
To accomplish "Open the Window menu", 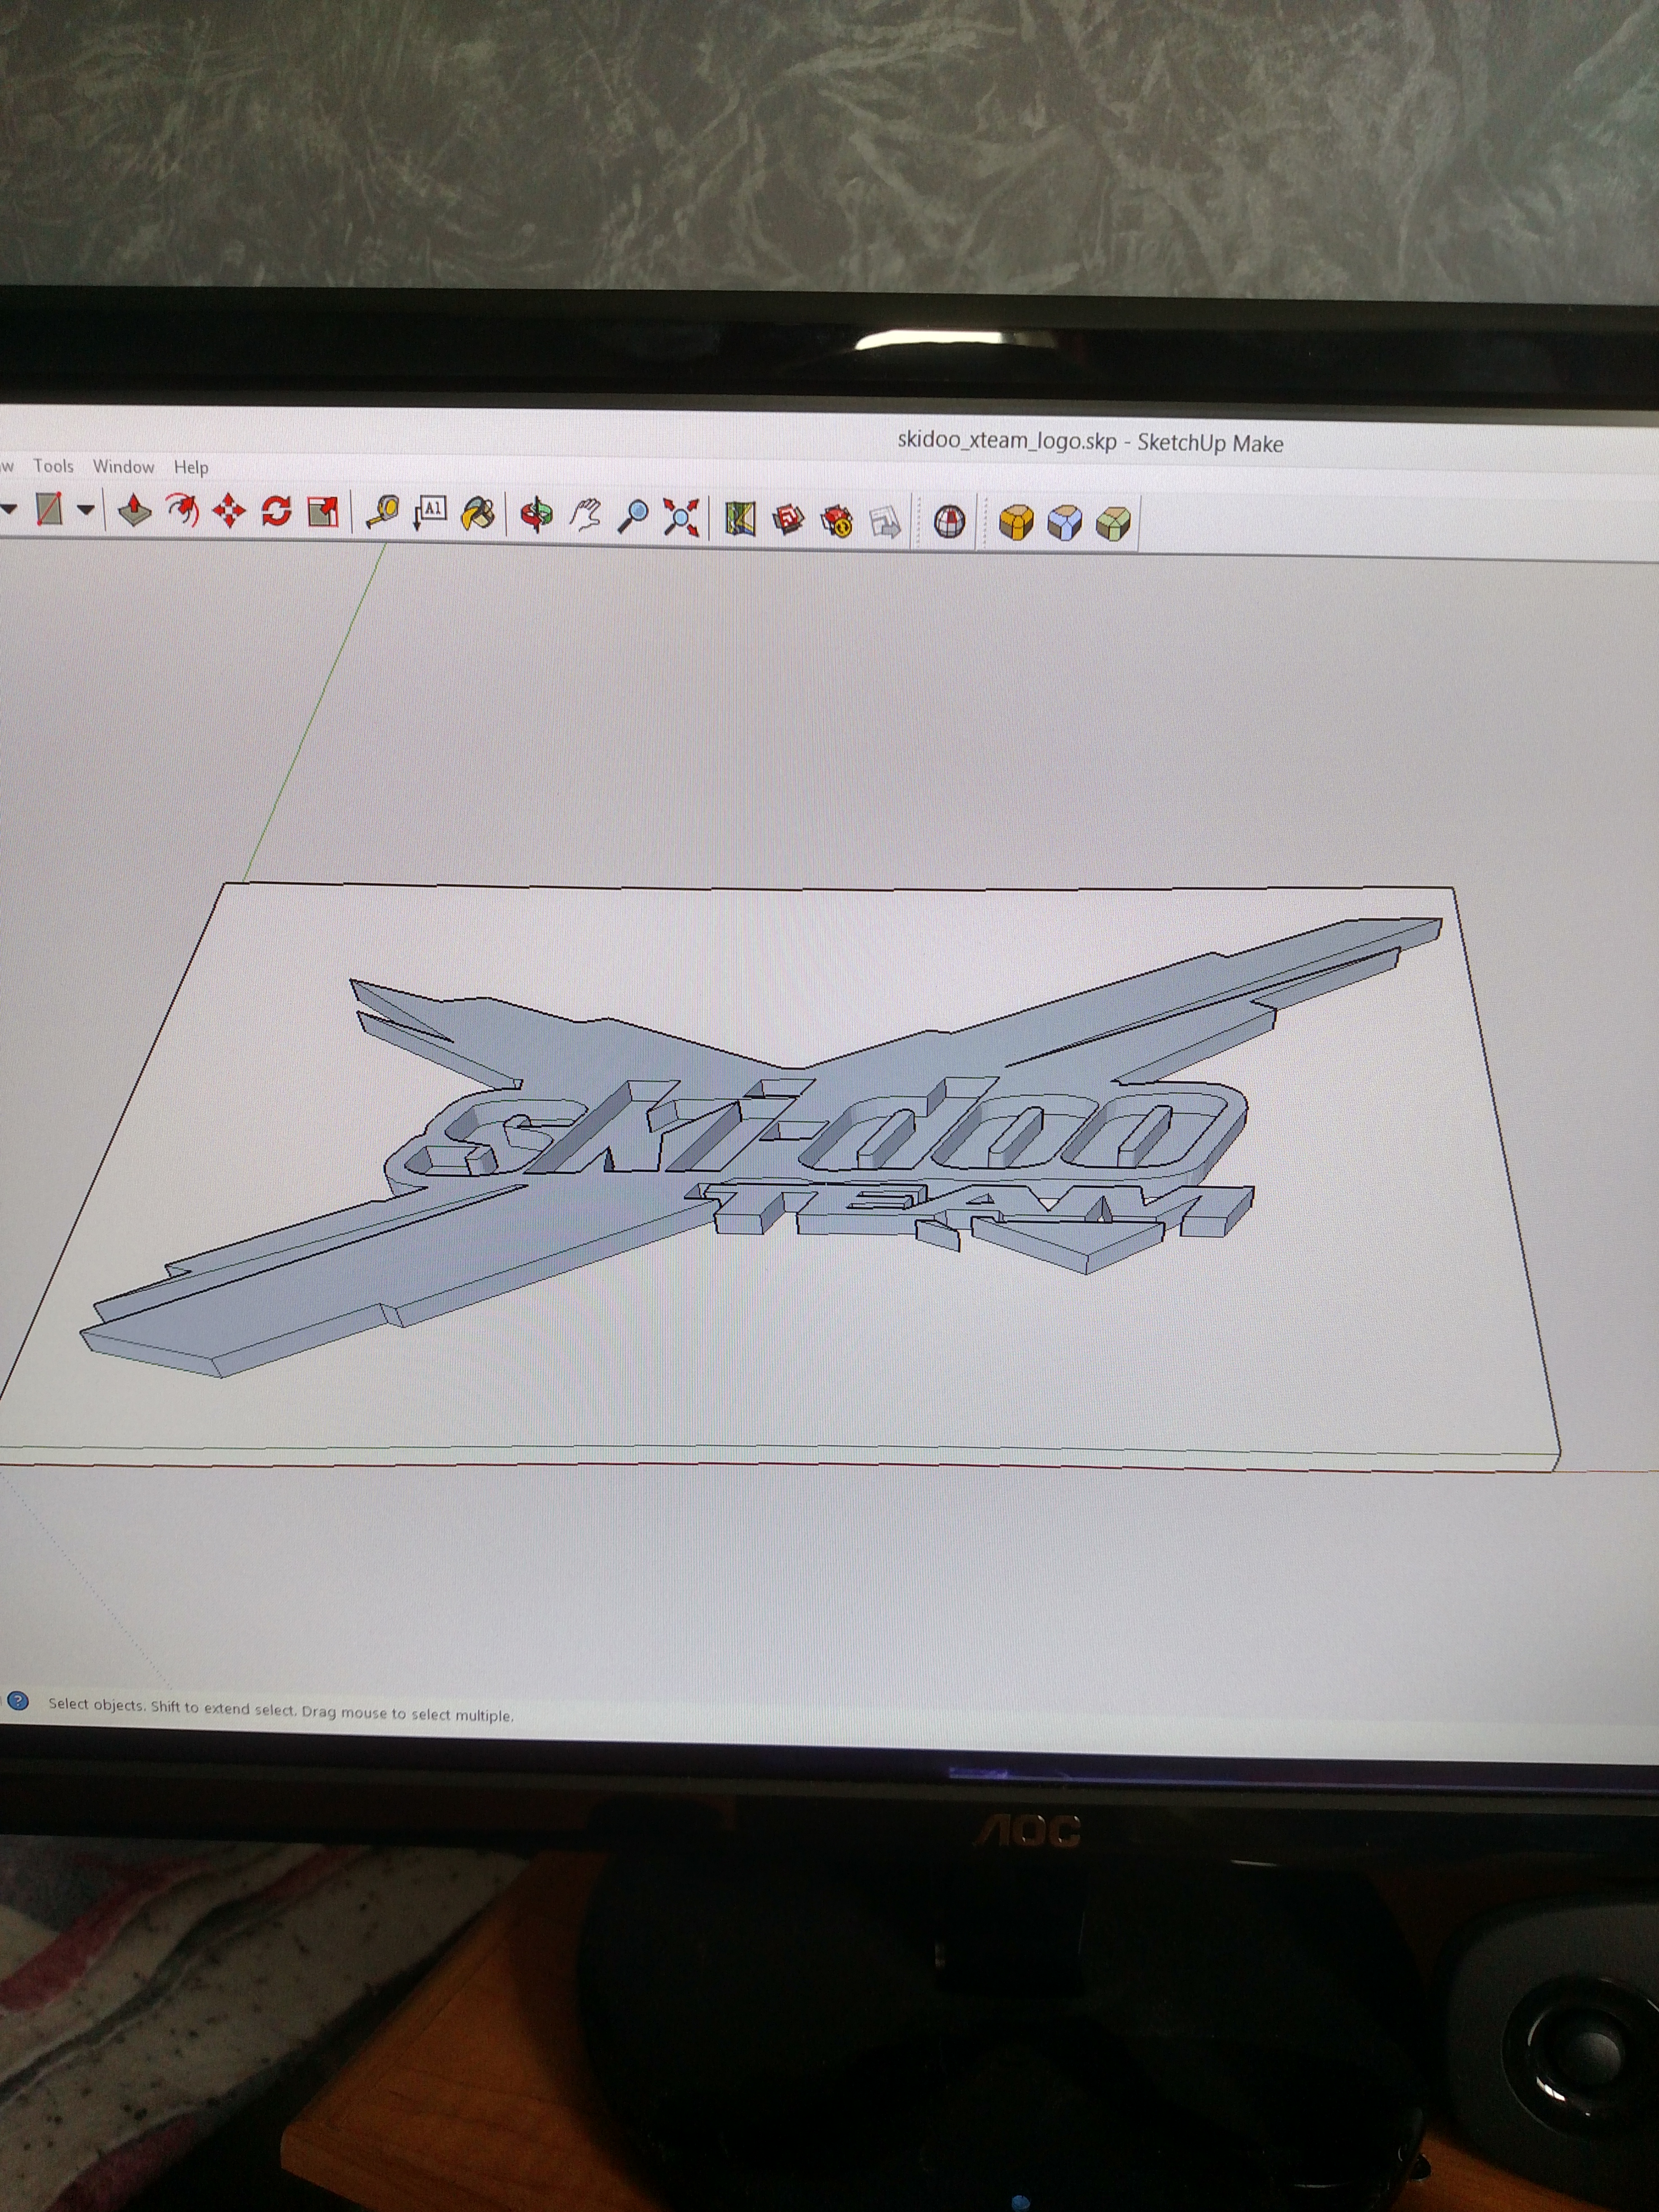I will click(x=124, y=467).
